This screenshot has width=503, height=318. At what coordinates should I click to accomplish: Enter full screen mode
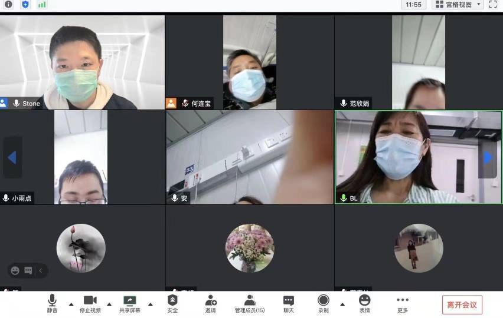[x=493, y=5]
